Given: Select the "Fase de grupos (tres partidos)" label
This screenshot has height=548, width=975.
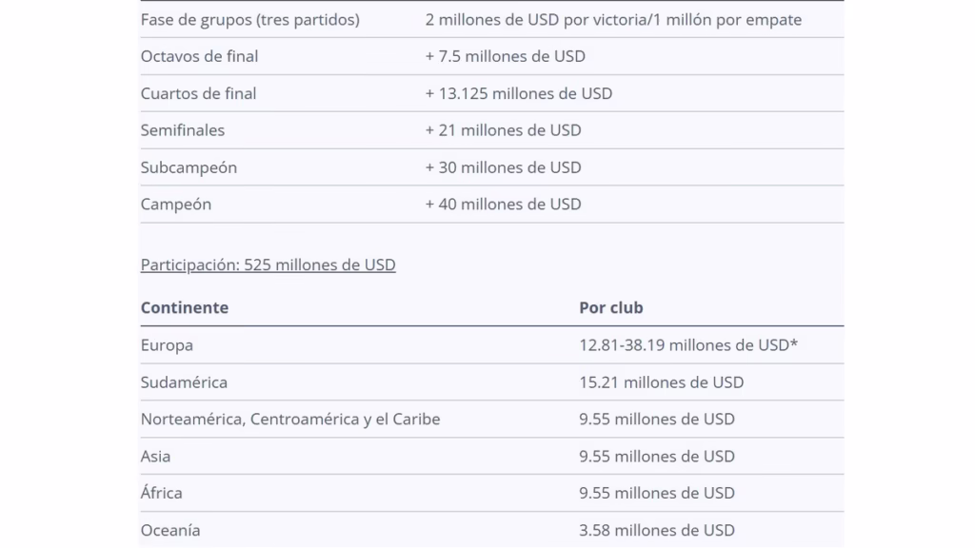Looking at the screenshot, I should pyautogui.click(x=250, y=19).
